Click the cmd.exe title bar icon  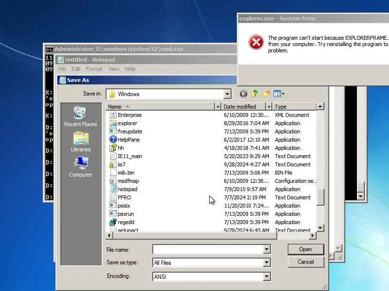[50, 49]
